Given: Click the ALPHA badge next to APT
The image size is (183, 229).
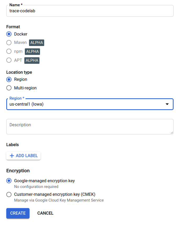Looking at the screenshot, I should click(x=32, y=60).
